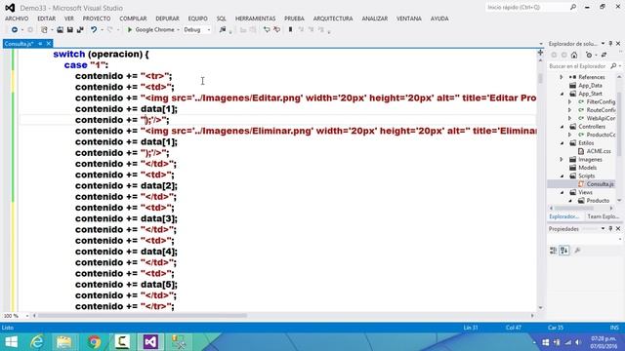Image resolution: width=625 pixels, height=351 pixels.
Task: Toggle auto-hide pin on Propiedades panel
Action: point(610,229)
